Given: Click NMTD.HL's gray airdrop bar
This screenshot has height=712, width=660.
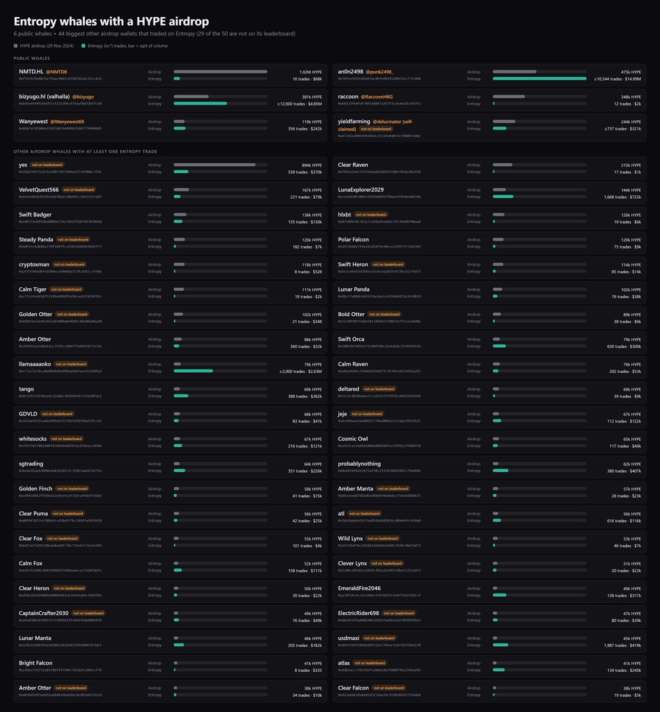Looking at the screenshot, I should click(x=220, y=71).
